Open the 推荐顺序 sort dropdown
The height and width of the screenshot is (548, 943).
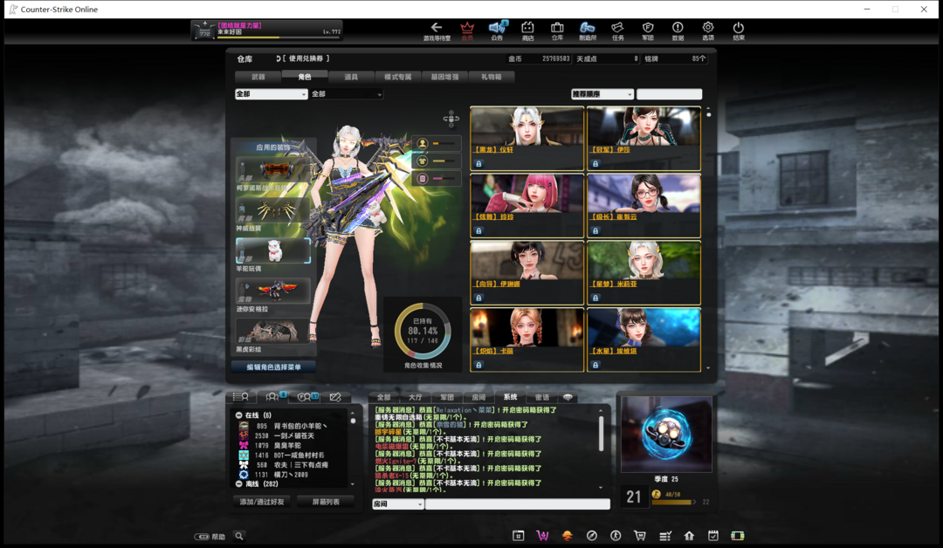602,94
